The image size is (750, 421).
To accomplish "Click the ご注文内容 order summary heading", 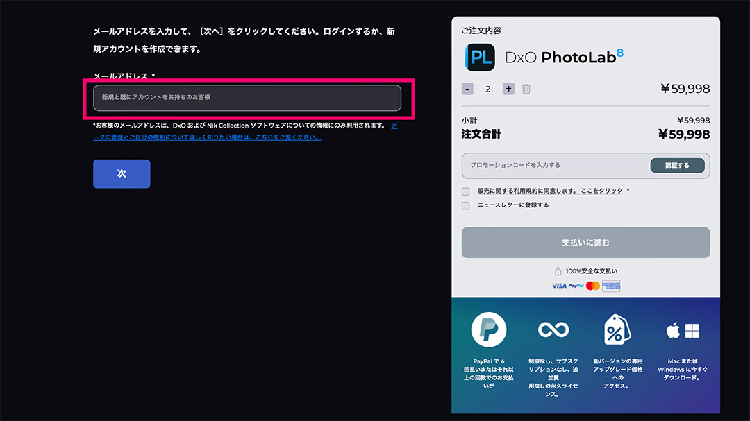I will click(481, 31).
